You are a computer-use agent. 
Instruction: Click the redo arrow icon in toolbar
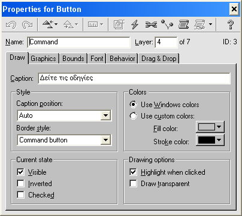(x=28, y=25)
